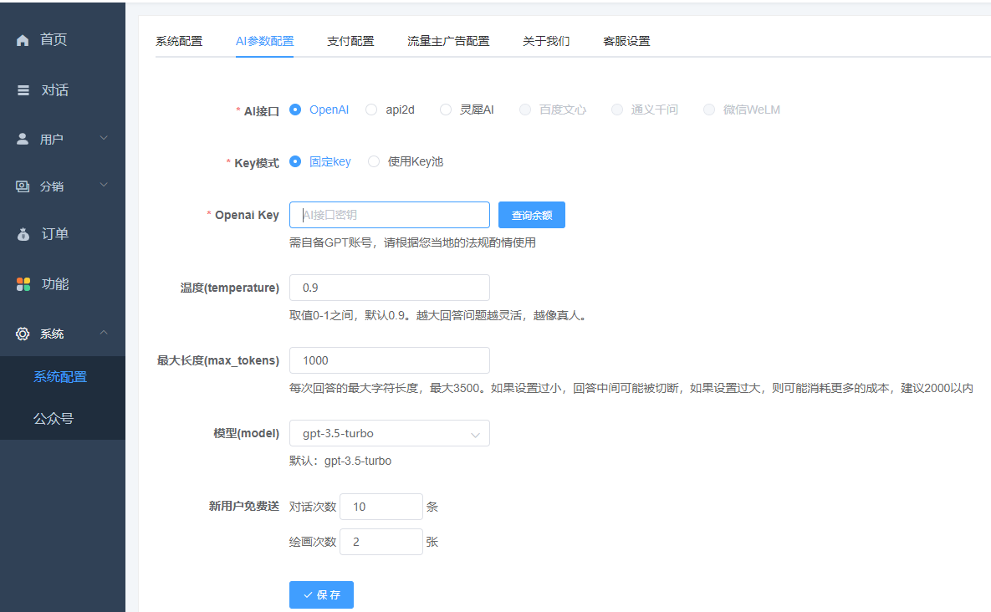
Task: Click the Openai Key input field
Action: [x=389, y=215]
